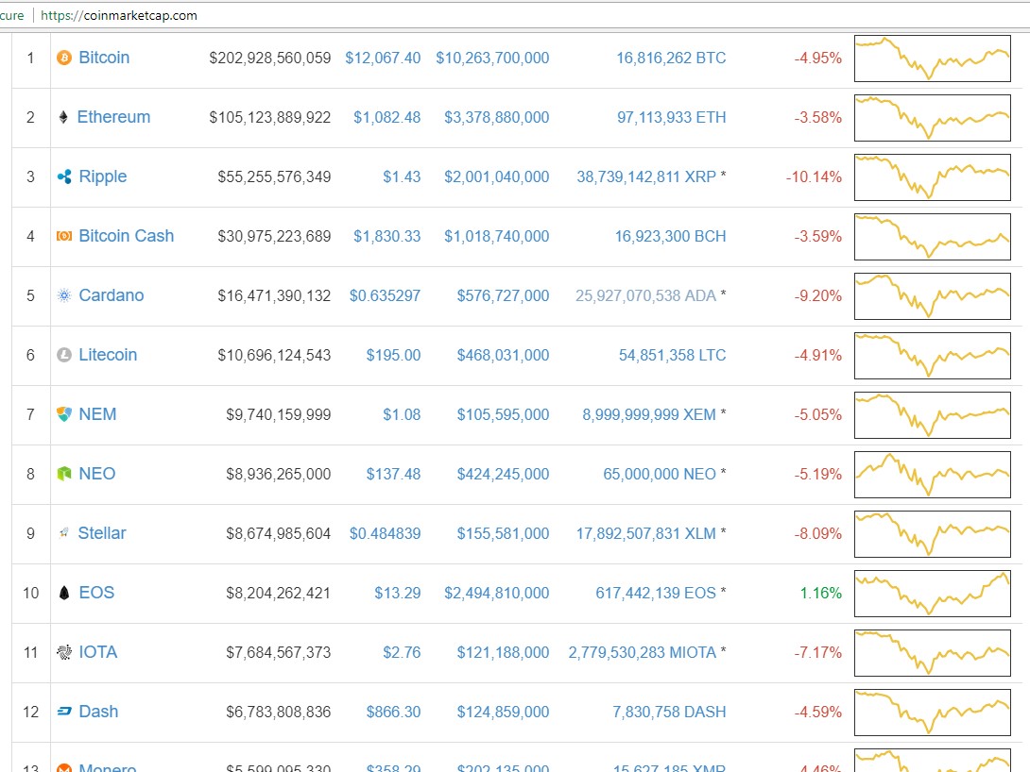Image resolution: width=1030 pixels, height=772 pixels.
Task: Click NEM market cap $9,740,159,999
Action: point(279,415)
